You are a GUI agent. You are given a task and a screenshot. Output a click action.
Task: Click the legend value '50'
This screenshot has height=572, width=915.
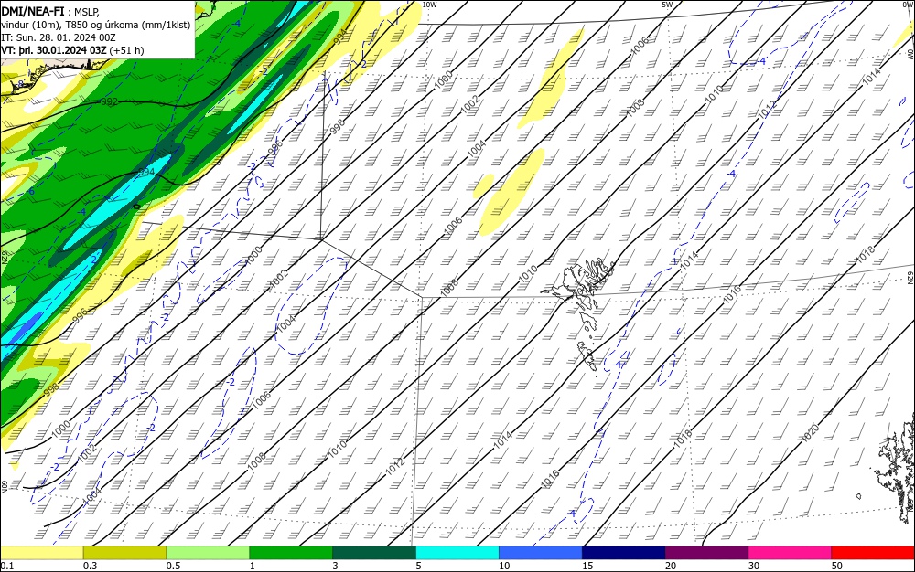(837, 566)
